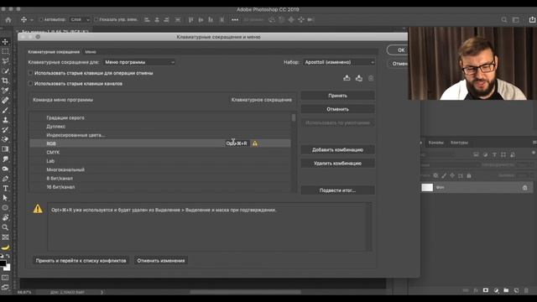The image size is (537, 302).
Task: Select the Eraser tool
Action: coord(5,139)
